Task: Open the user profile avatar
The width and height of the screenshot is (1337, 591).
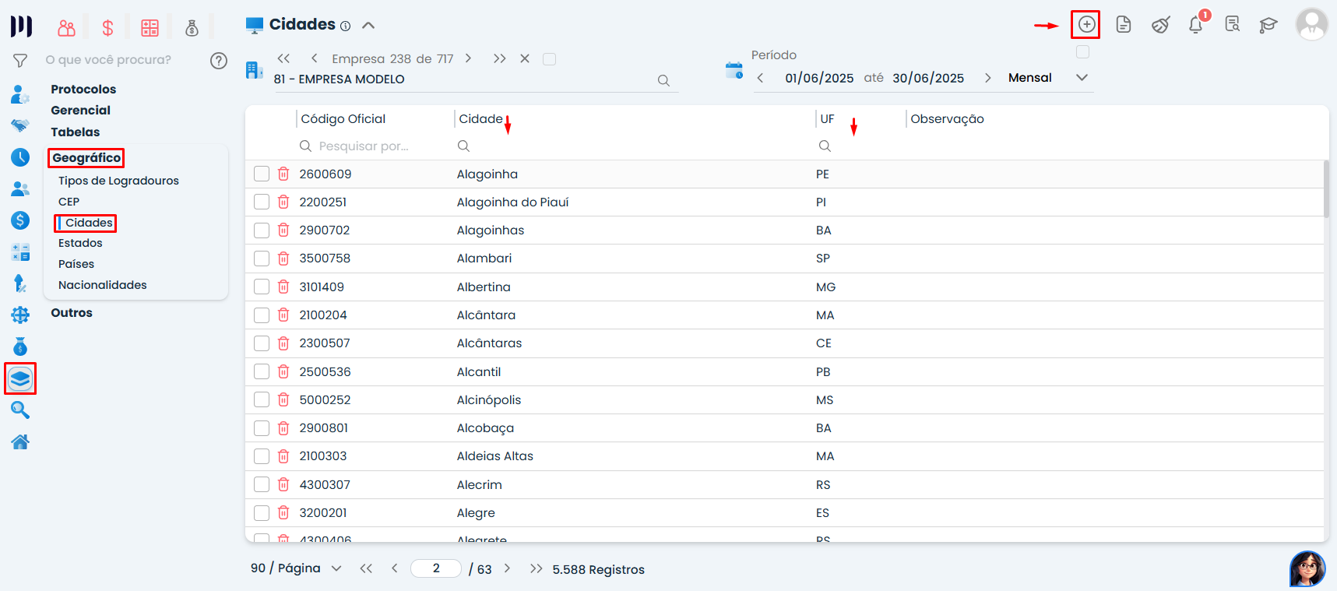Action: coord(1311,24)
